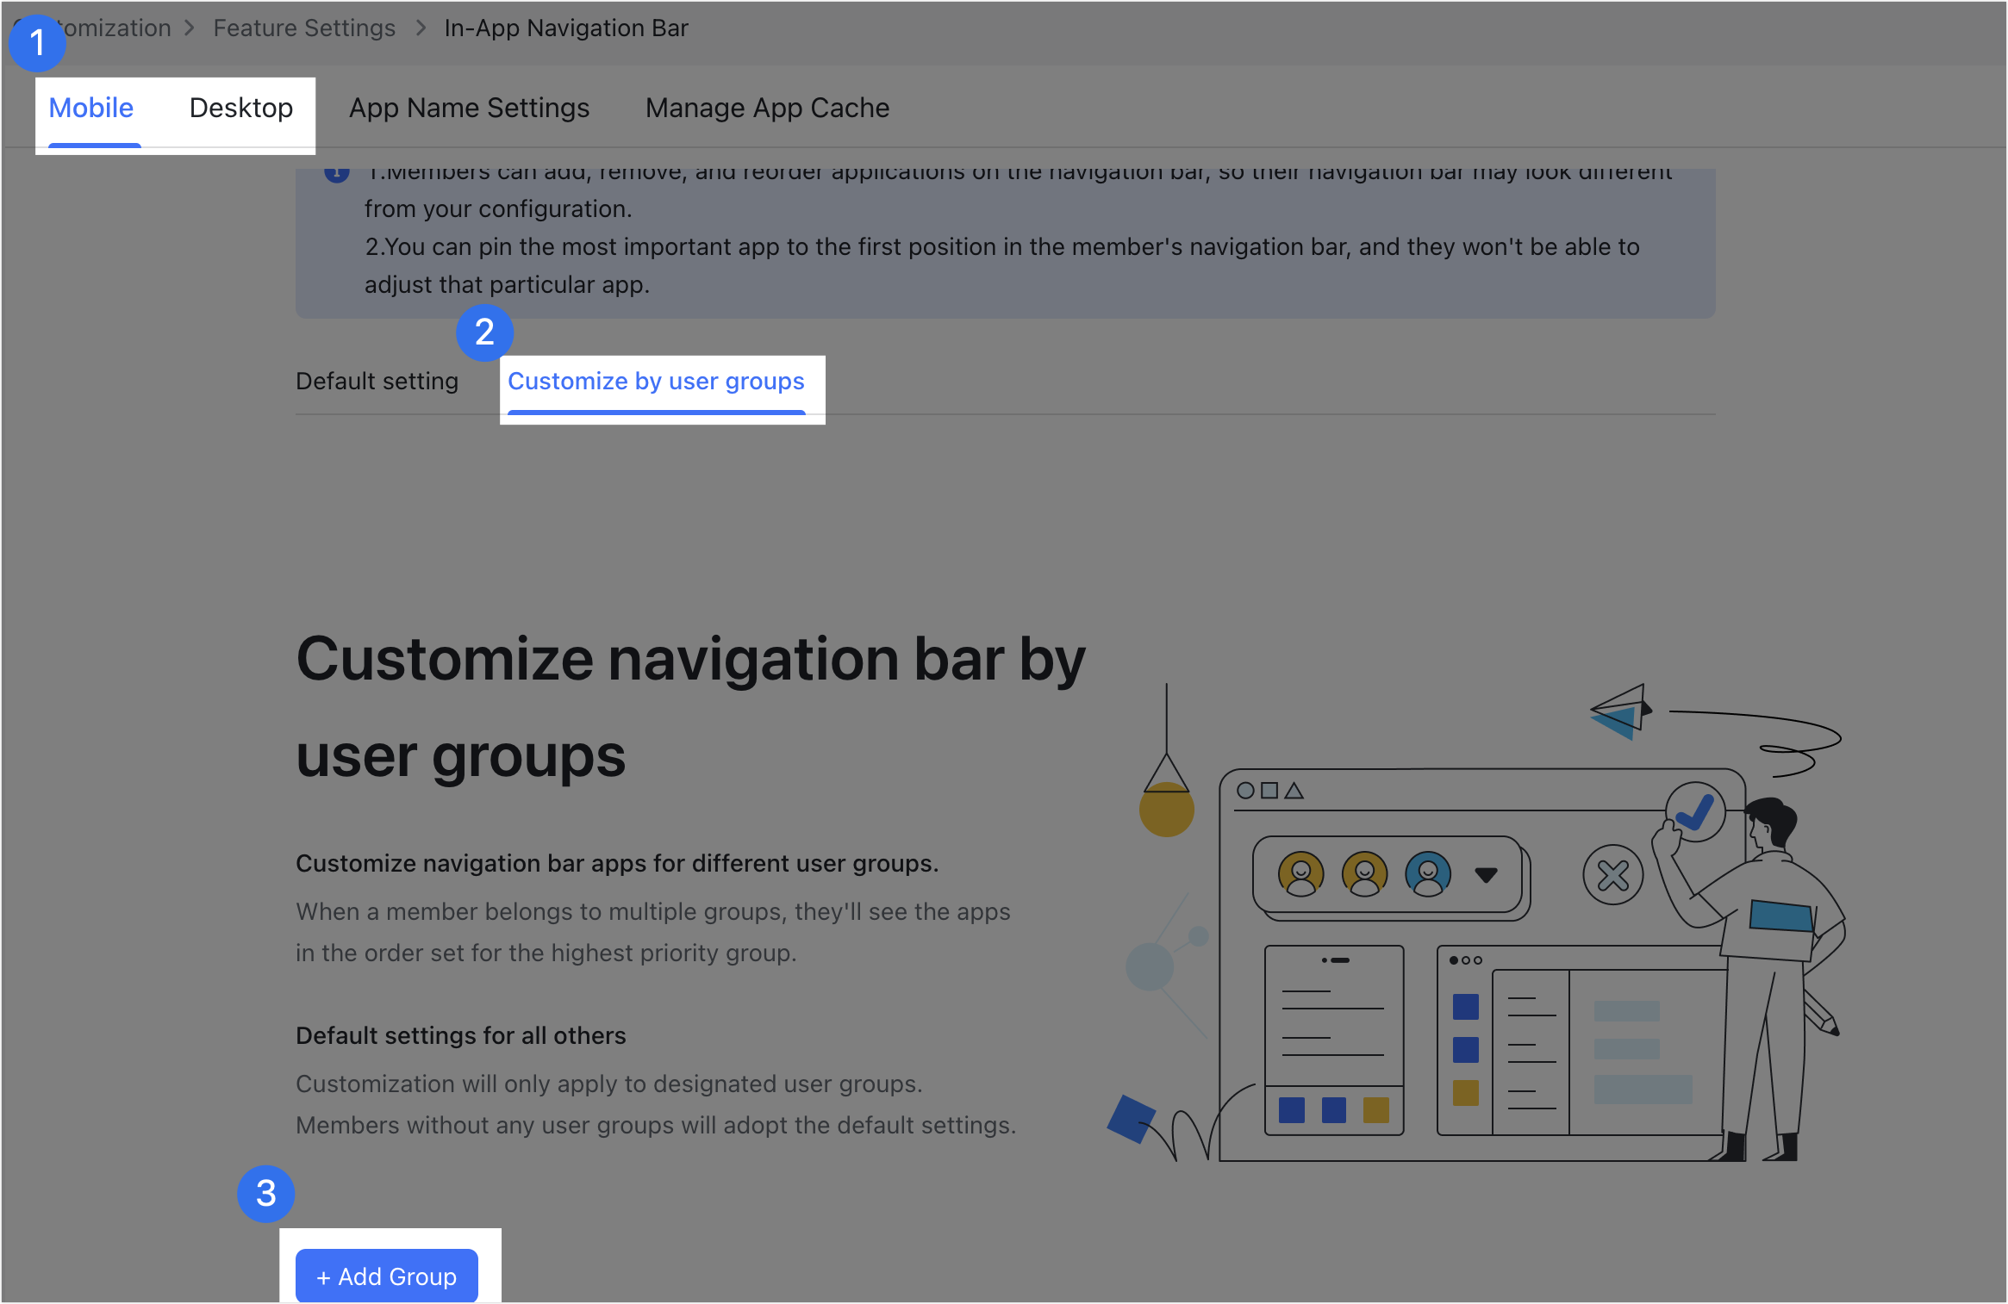Image resolution: width=2008 pixels, height=1304 pixels.
Task: Click the In-App Navigation Bar breadcrumb
Action: click(x=566, y=27)
